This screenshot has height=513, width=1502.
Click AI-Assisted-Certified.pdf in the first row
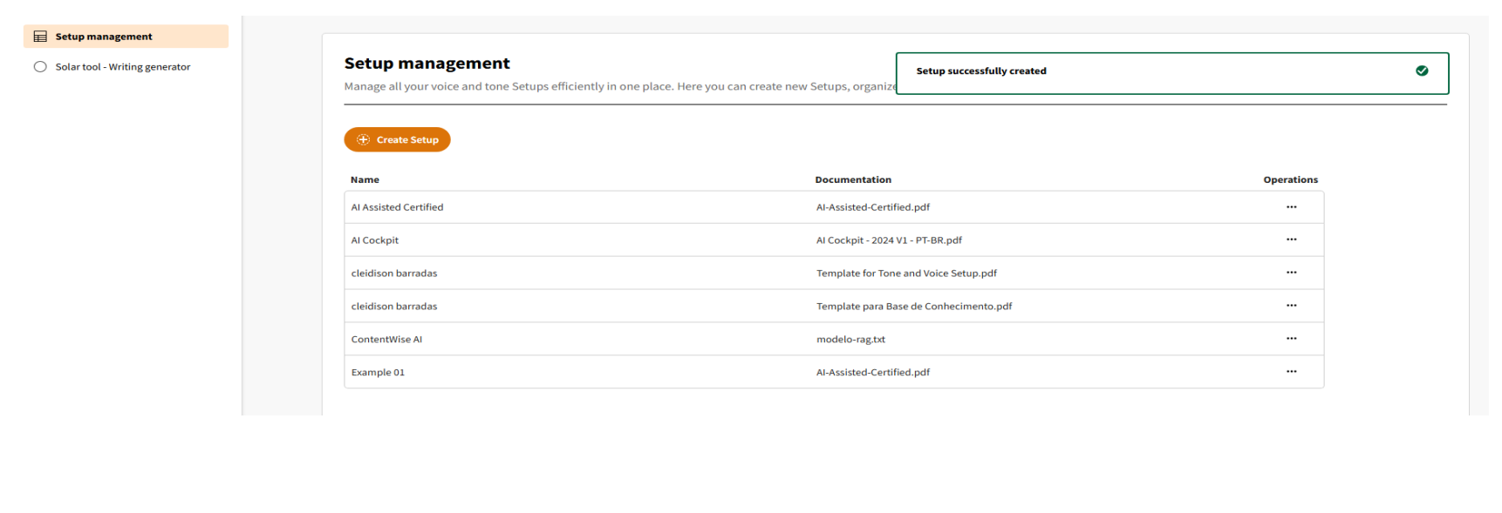click(x=872, y=207)
